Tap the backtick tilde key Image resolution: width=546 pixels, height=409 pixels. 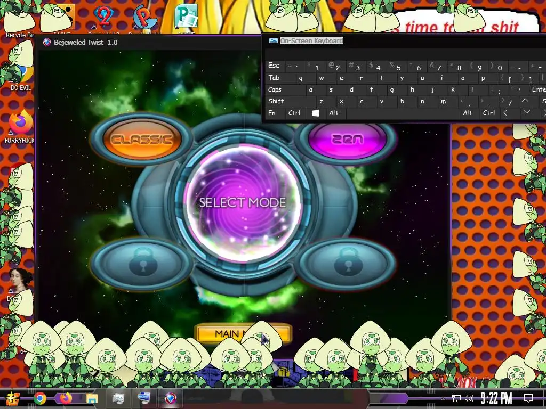(294, 66)
